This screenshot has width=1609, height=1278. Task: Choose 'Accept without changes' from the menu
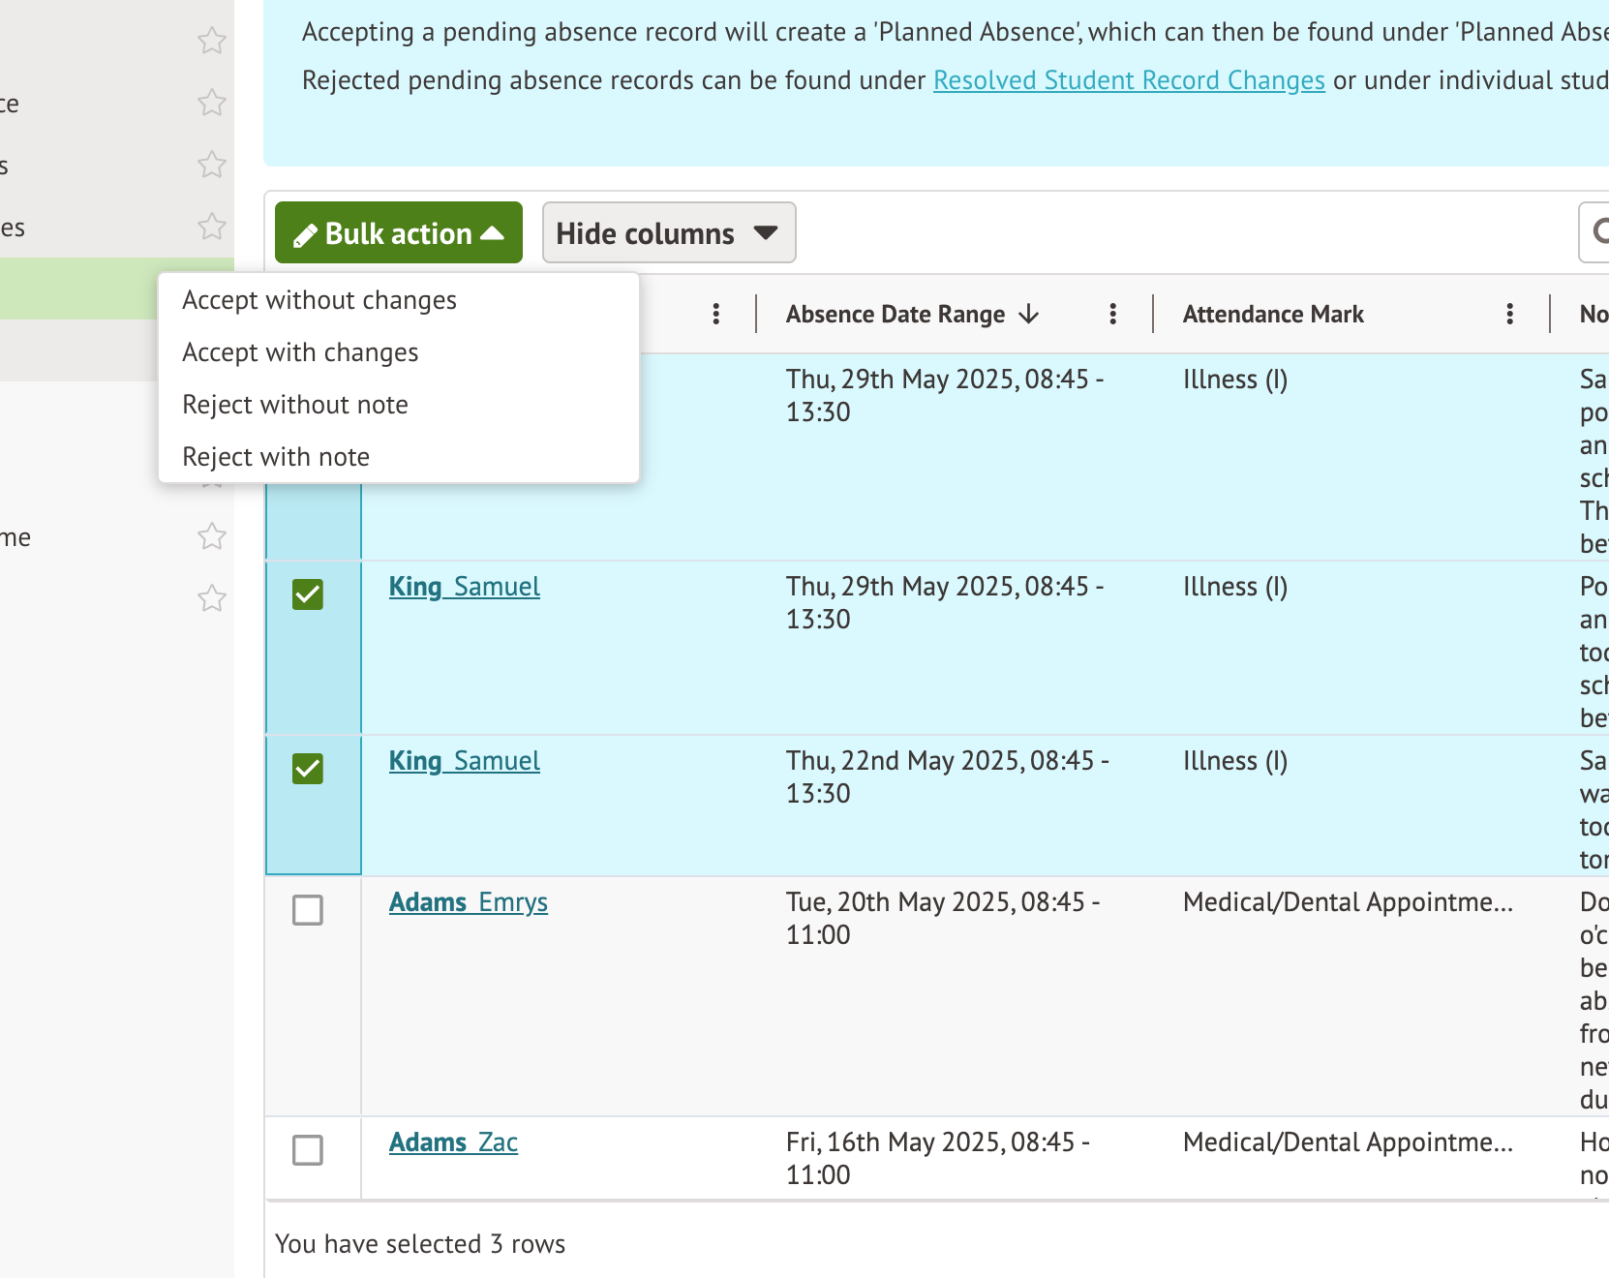319,300
